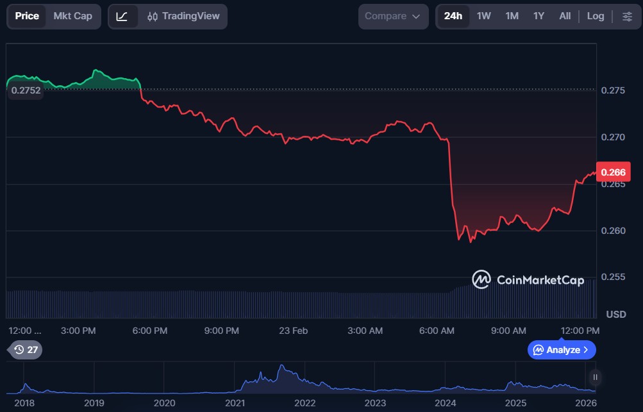Select the 1W time range

(483, 16)
